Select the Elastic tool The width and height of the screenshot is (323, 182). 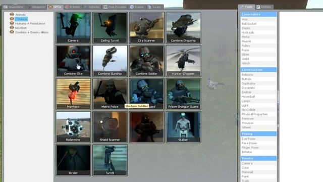pos(258,28)
